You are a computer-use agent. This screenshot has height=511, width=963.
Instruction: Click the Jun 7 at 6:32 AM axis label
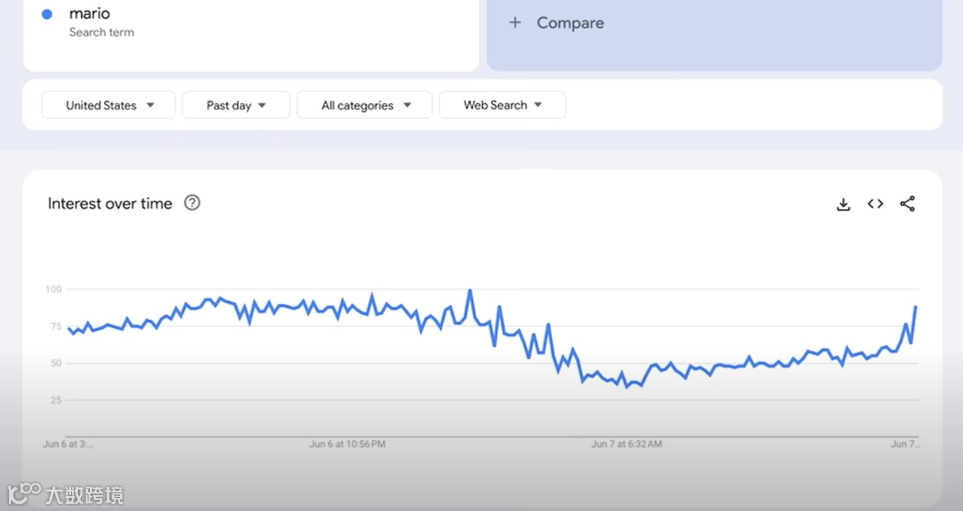626,444
